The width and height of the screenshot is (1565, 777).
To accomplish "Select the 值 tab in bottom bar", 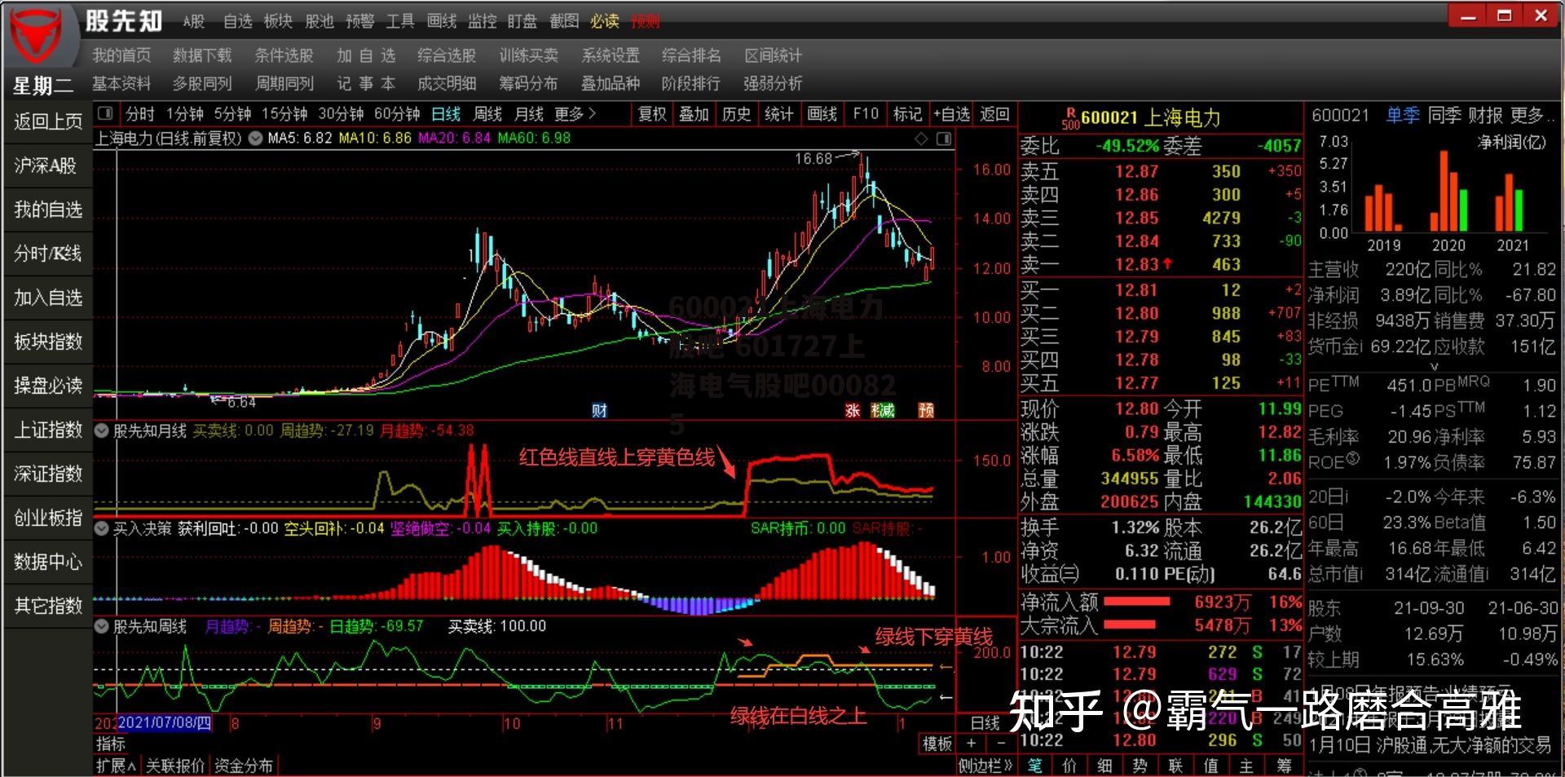I will point(1211,766).
